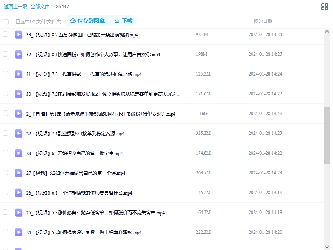Open file 26_ 6.1一个你能赚钱的讲师要具备什么.mp4
The image size is (333, 250).
(x=79, y=193)
